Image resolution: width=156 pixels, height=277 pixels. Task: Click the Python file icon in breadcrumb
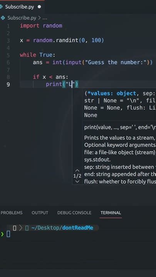point(3,18)
